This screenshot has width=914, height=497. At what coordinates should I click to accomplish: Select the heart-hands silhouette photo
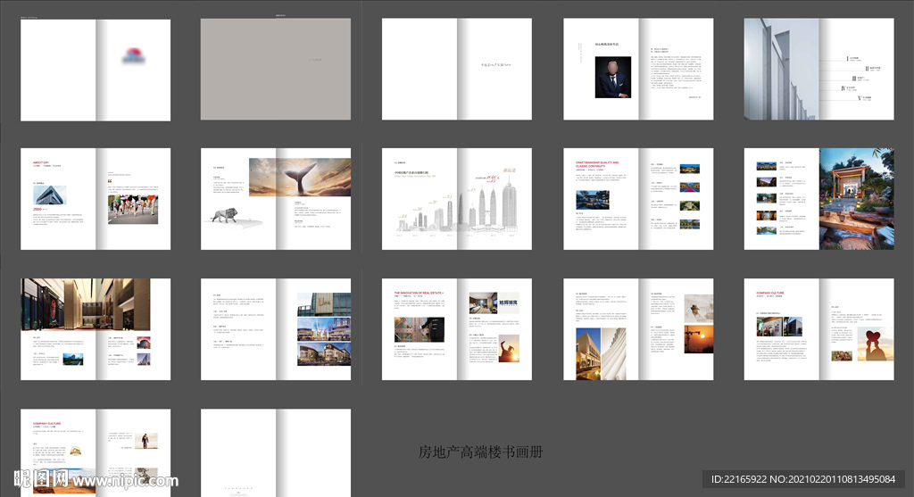[x=875, y=344]
